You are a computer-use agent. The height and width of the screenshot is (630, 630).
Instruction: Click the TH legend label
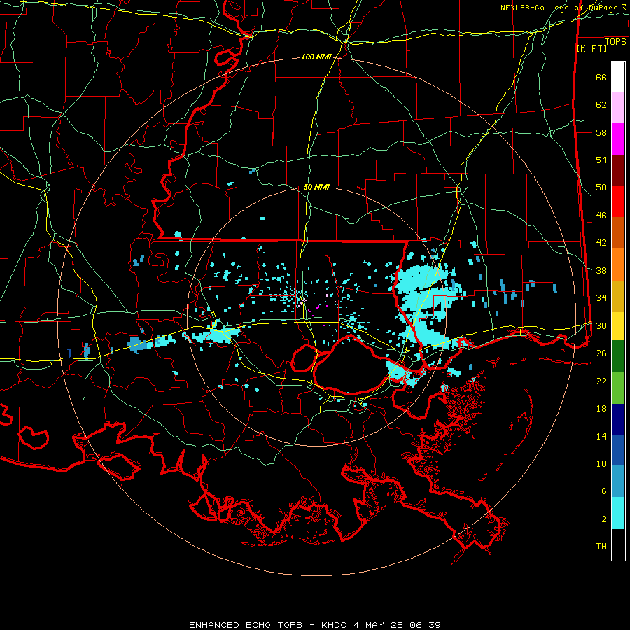click(x=601, y=547)
